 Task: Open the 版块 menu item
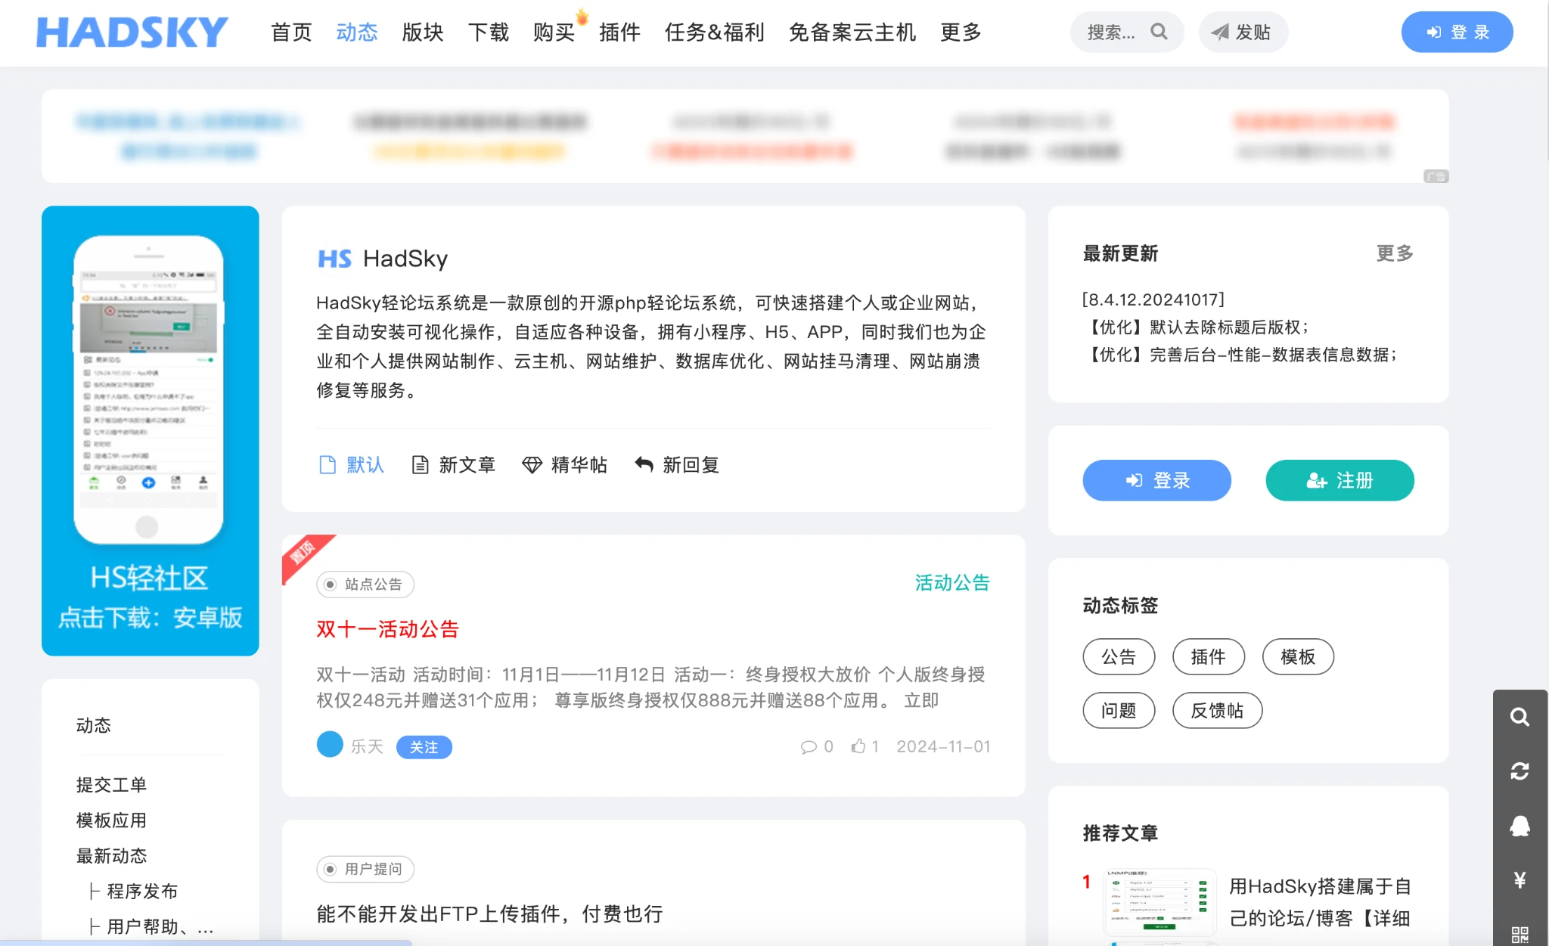point(422,32)
